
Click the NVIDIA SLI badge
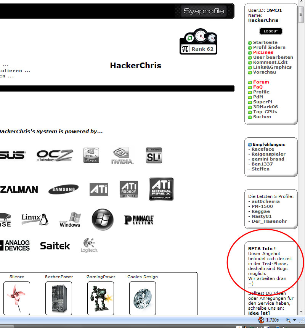[x=154, y=155]
